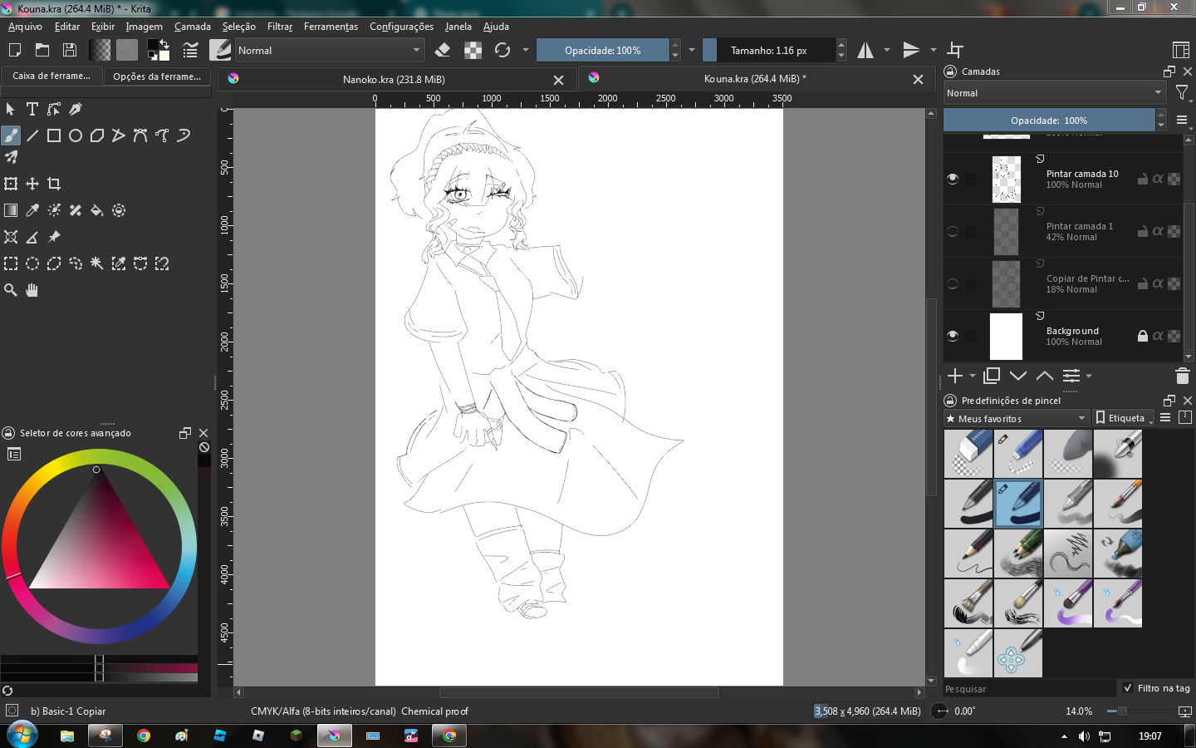Viewport: 1196px width, 748px height.
Task: Select the Fill bucket tool
Action: pos(97,210)
